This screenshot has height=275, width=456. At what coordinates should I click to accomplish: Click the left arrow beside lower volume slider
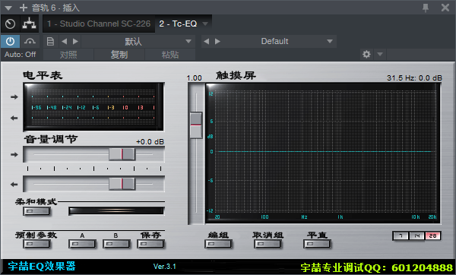point(14,185)
